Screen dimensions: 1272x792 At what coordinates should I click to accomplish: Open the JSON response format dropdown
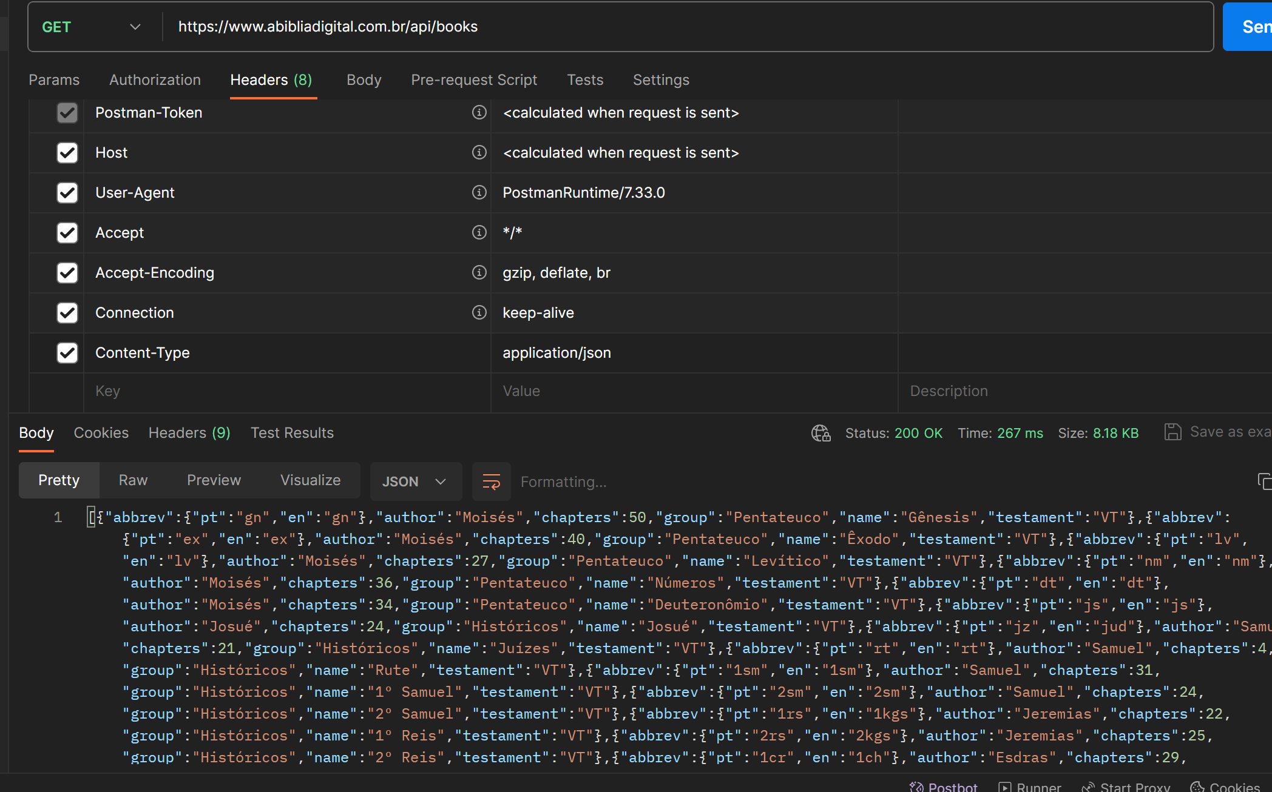(x=415, y=481)
